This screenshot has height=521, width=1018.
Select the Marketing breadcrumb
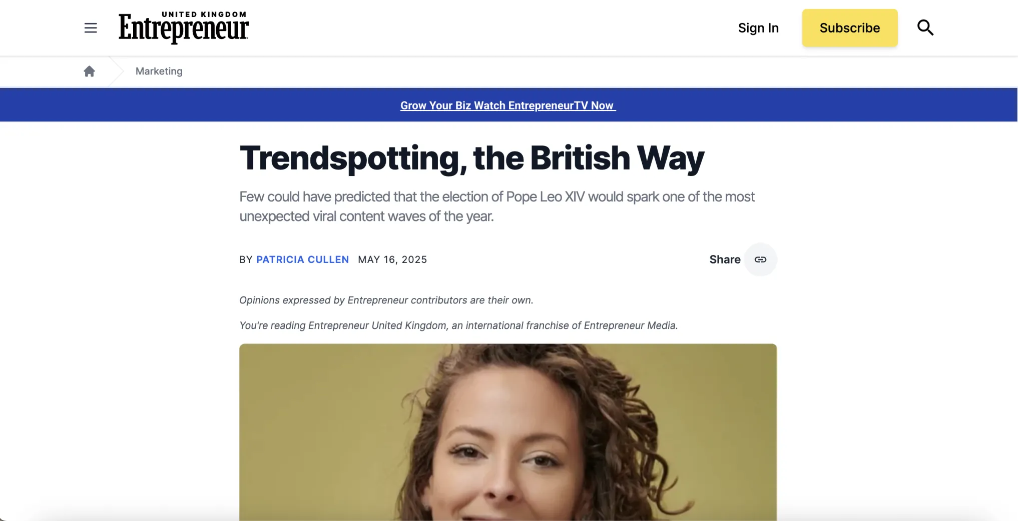159,71
